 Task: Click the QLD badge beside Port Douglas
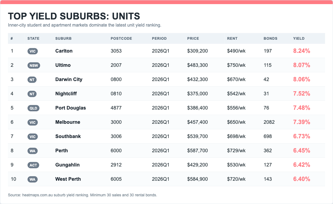(x=33, y=108)
